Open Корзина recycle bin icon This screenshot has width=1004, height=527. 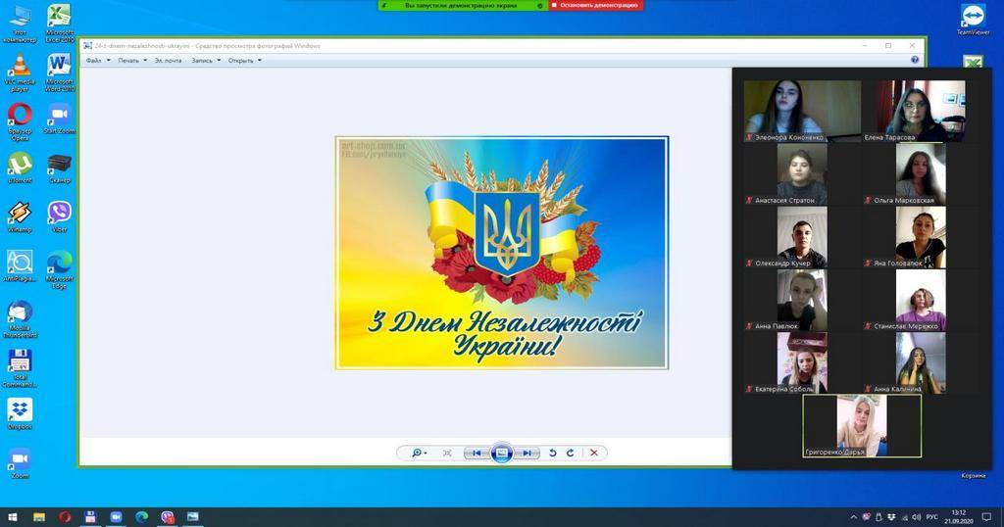coord(974,476)
